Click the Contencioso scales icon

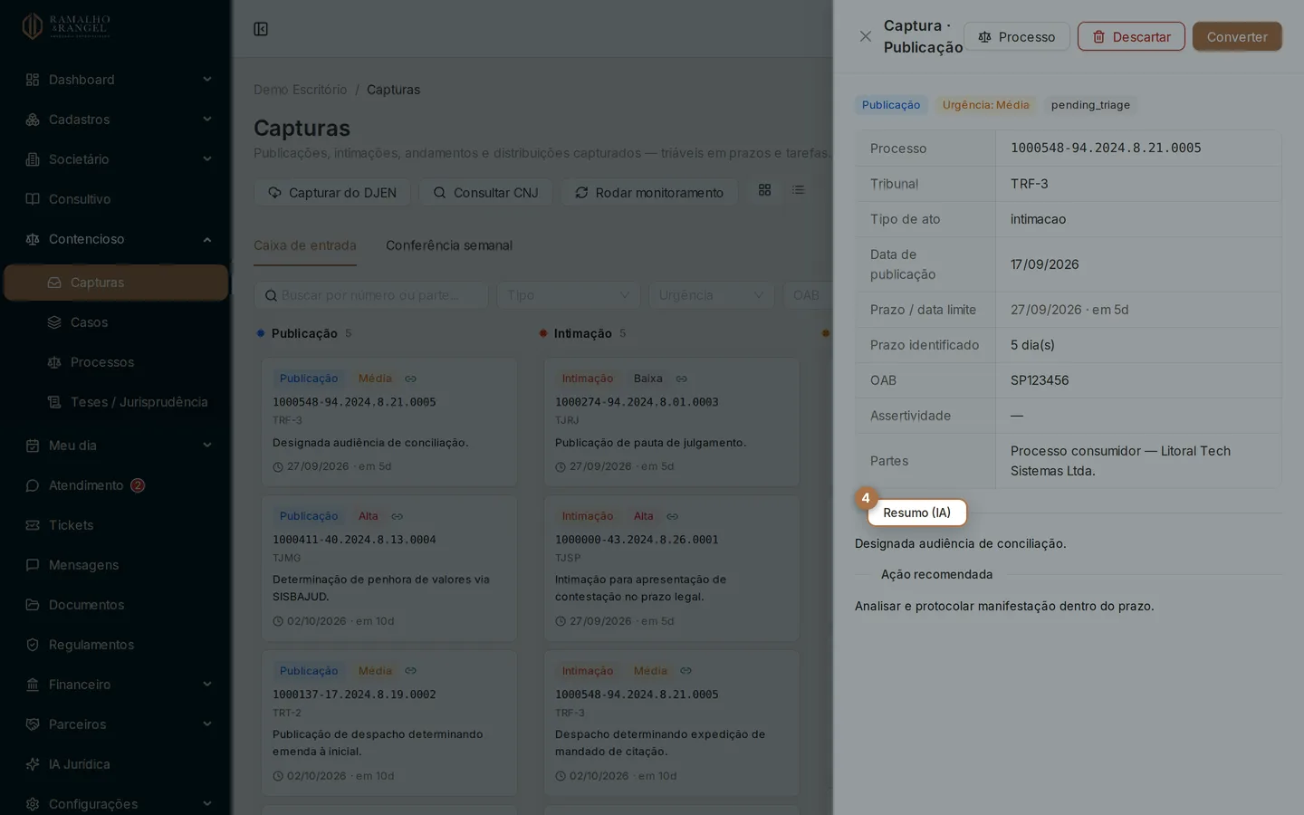[33, 239]
